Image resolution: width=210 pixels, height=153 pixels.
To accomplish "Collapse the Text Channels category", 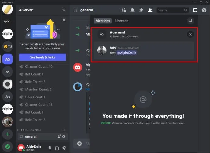I will coord(30,130).
